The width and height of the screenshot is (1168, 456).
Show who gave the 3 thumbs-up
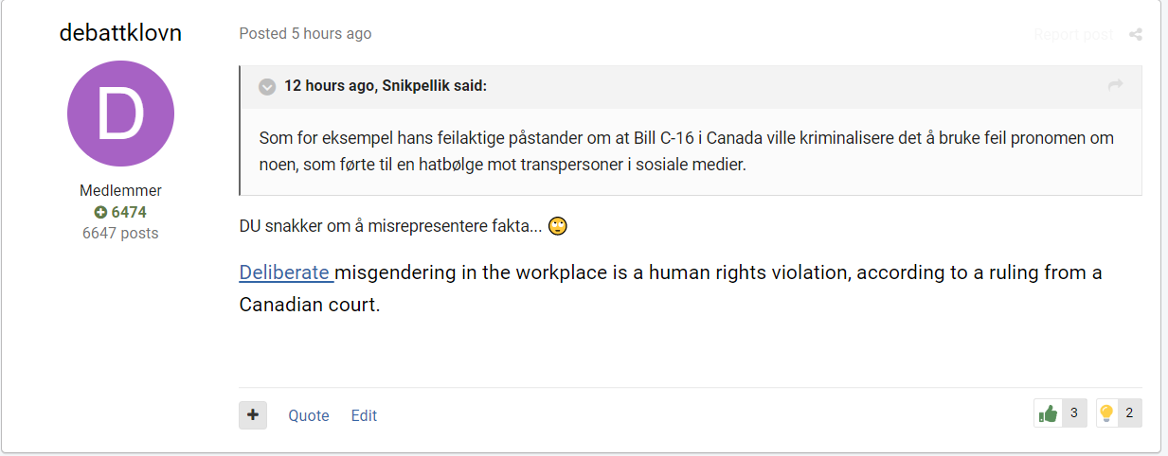click(x=1073, y=413)
